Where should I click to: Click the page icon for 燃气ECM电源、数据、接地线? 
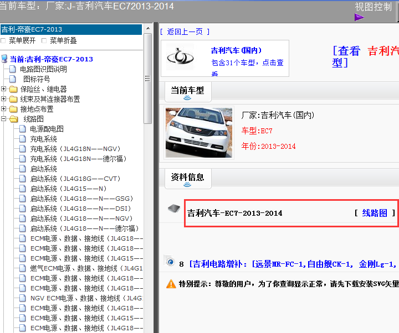[23, 268]
